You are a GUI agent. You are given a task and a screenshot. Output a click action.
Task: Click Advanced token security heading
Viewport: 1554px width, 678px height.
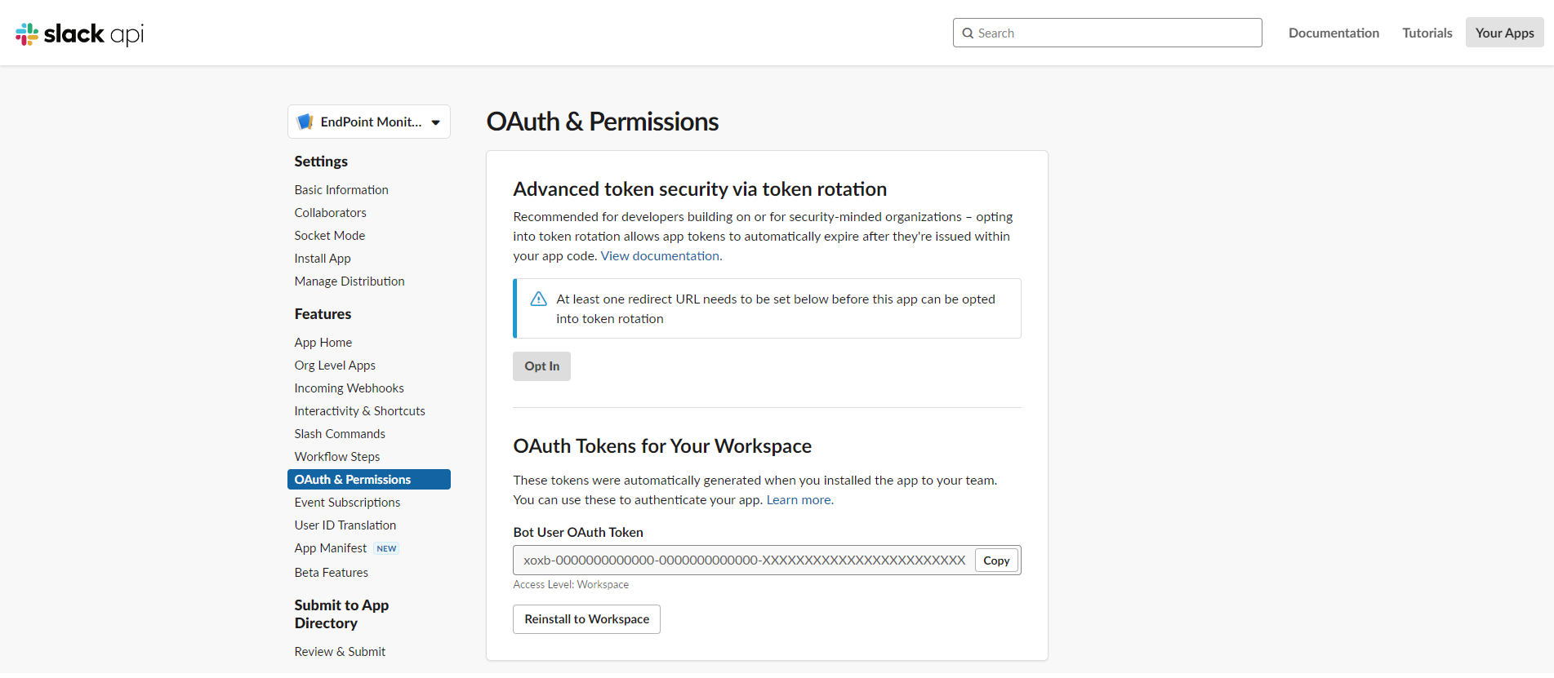tap(700, 189)
